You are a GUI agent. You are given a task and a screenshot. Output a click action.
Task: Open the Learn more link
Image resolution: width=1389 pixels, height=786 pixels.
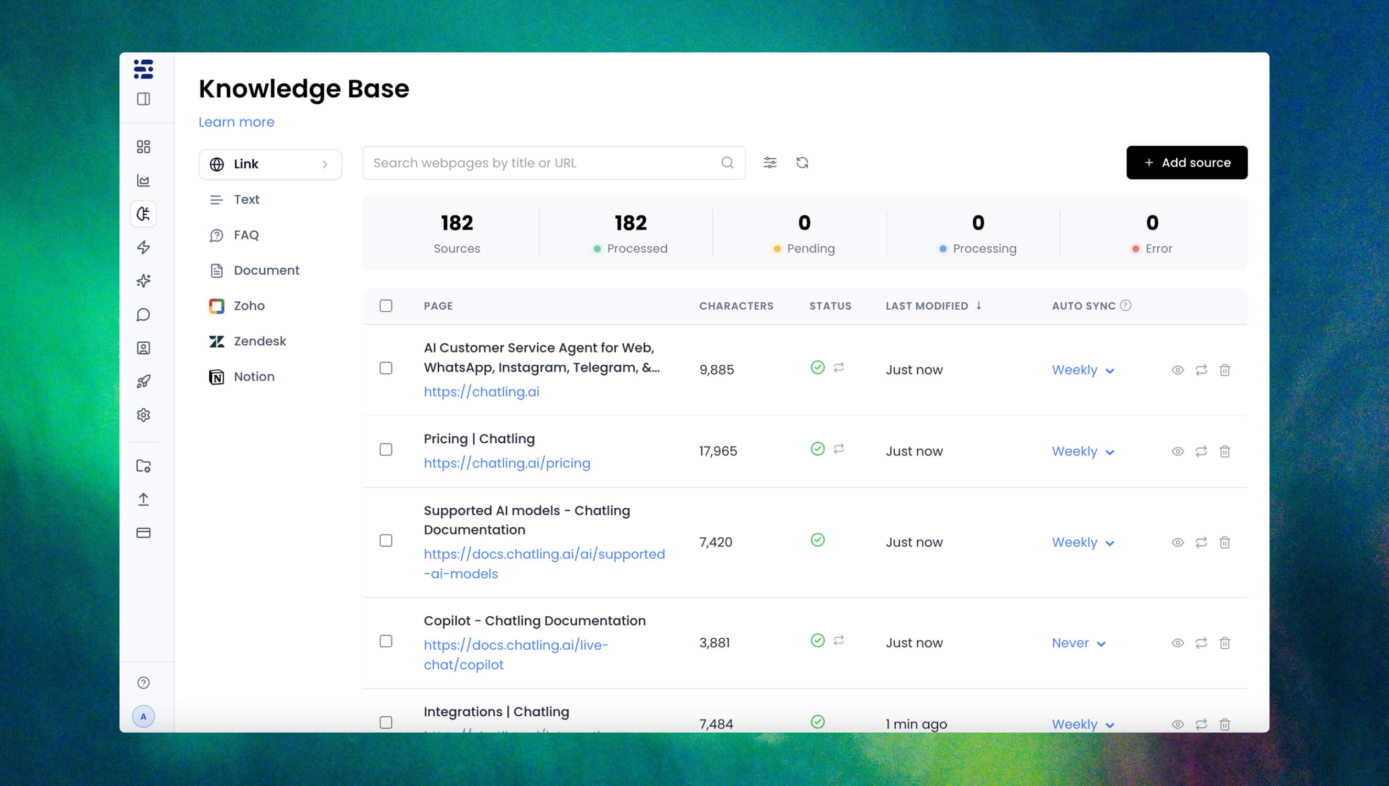pyautogui.click(x=236, y=122)
